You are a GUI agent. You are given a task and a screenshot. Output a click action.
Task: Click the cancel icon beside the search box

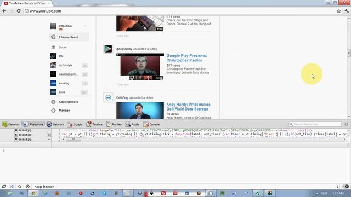click(x=346, y=124)
